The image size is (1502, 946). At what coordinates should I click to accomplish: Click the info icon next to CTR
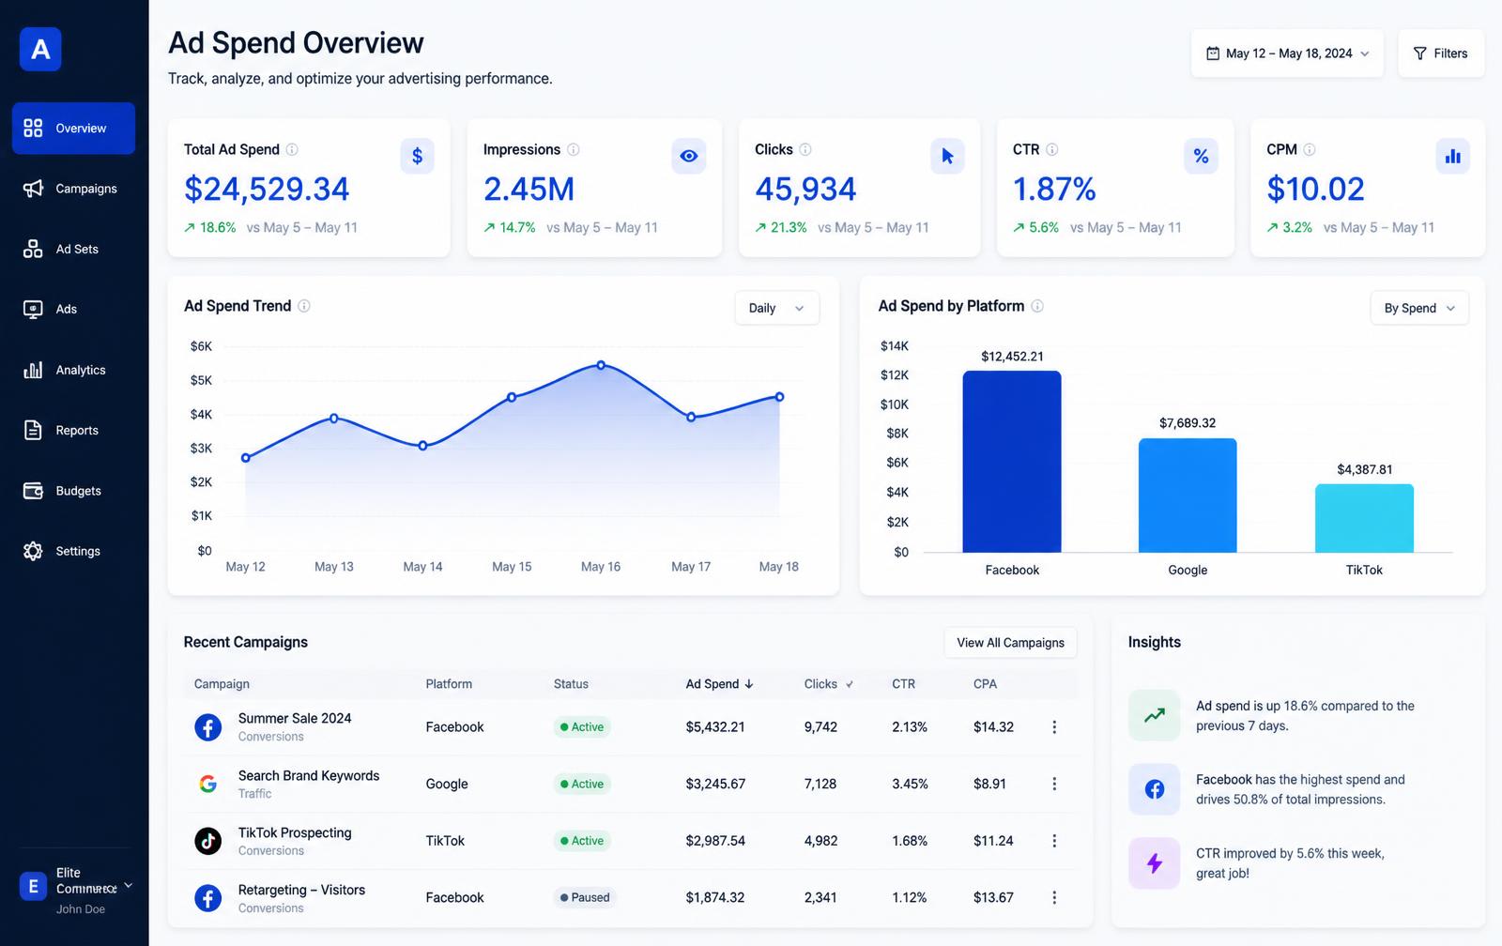(1052, 149)
